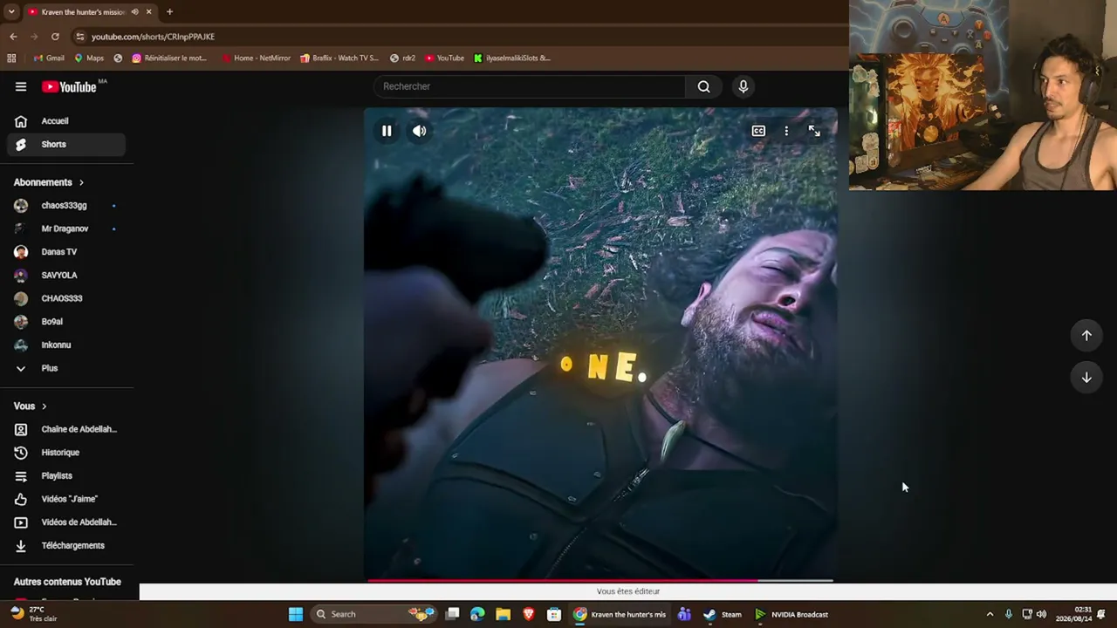Open Accueil in the sidebar

(66, 121)
